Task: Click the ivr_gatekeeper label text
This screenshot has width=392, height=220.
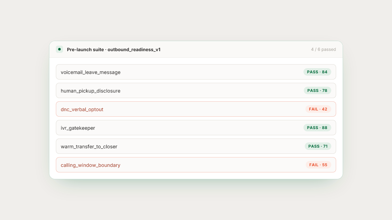Action: tap(78, 128)
